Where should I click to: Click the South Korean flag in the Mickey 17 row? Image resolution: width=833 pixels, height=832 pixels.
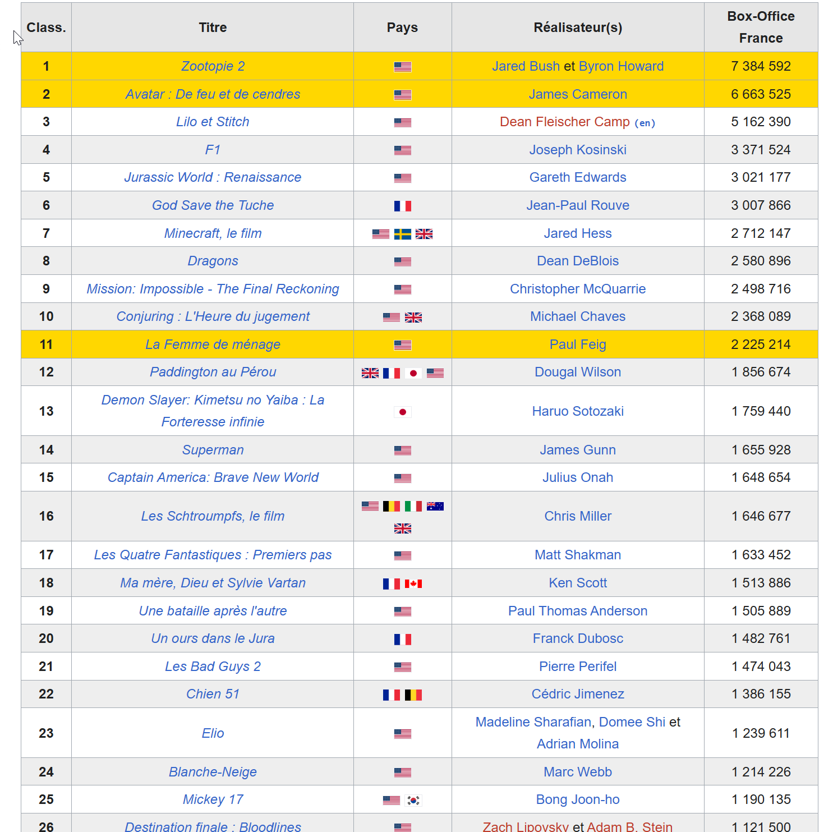tap(413, 801)
